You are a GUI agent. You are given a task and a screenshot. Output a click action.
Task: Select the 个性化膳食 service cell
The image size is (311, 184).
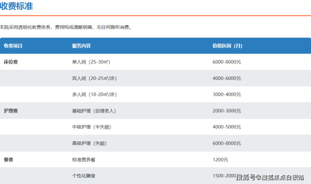(84, 176)
